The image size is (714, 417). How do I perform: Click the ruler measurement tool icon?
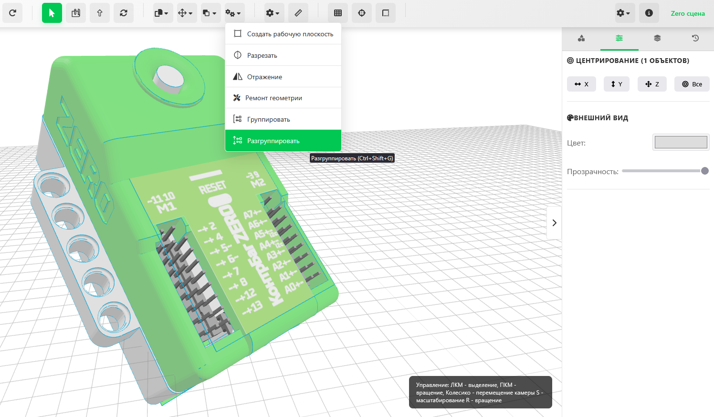298,13
